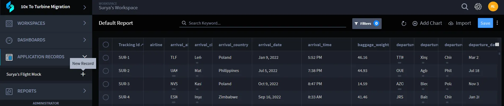This screenshot has height=106, width=504.
Task: Select the SUR-1 row checkbox
Action: tap(106, 57)
